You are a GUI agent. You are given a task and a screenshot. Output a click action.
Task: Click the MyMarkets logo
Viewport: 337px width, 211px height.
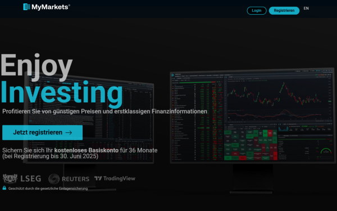[x=47, y=7]
